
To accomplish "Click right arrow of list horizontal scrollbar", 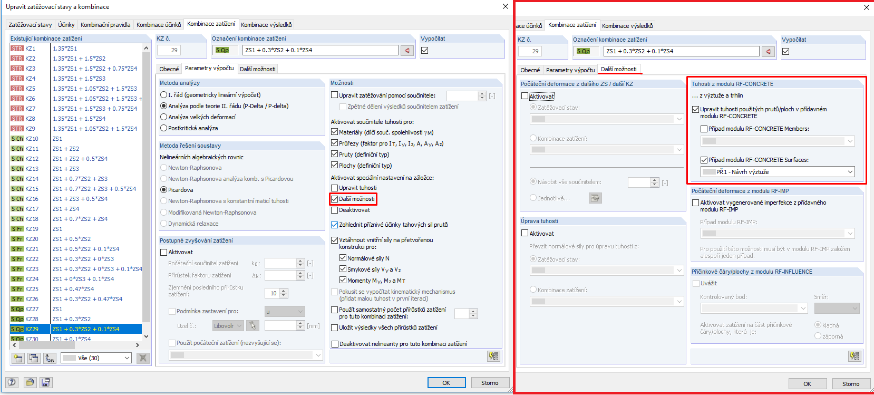I will tap(138, 345).
